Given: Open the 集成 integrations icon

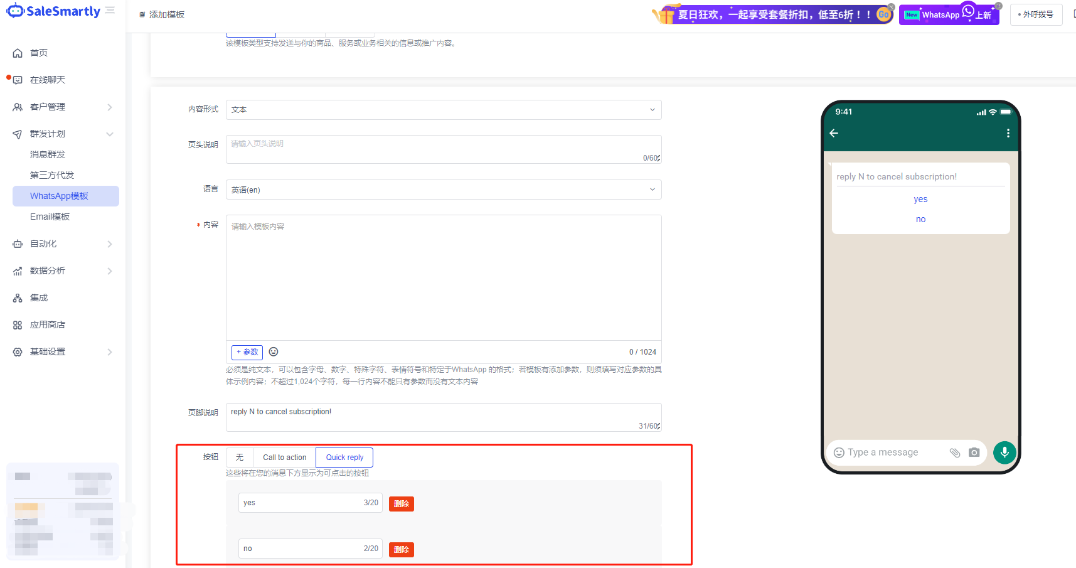Looking at the screenshot, I should pos(18,297).
